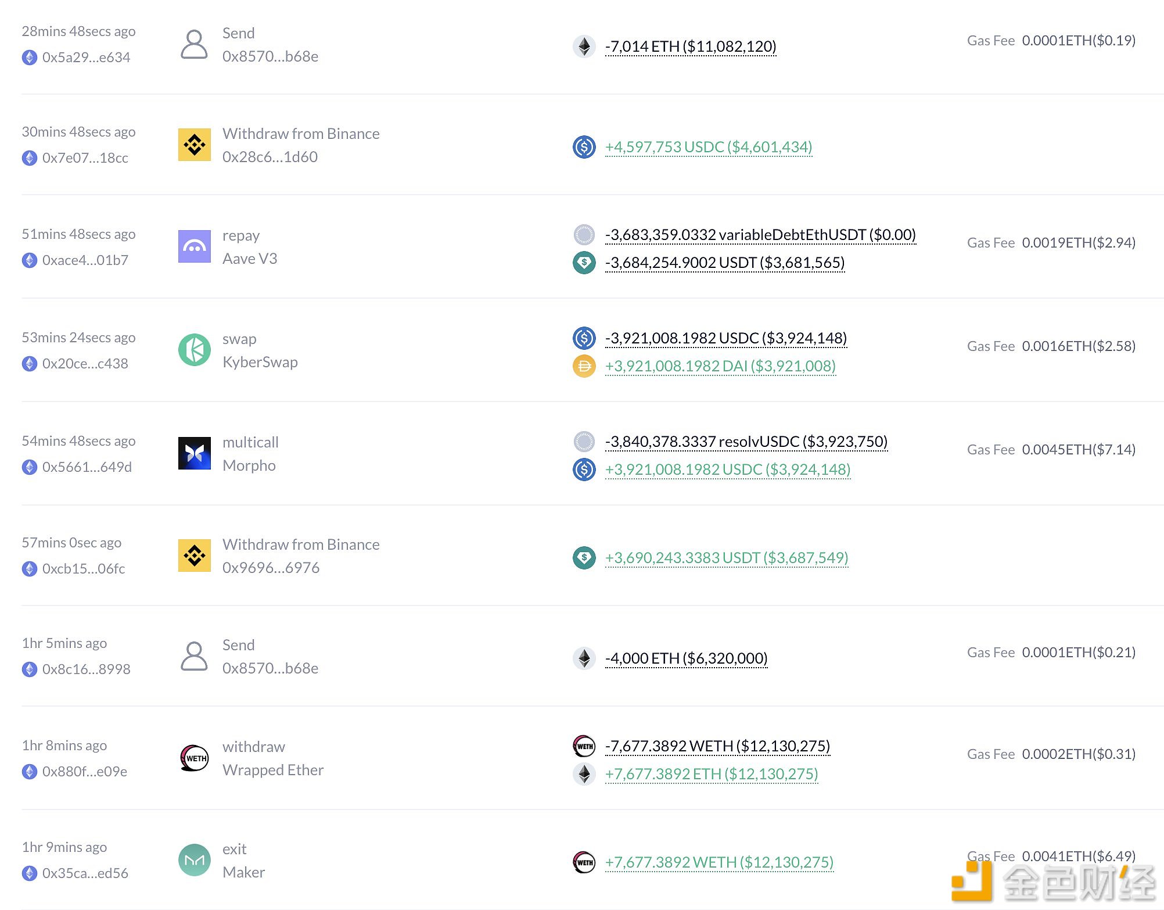Click the Morpho butterfly icon
This screenshot has width=1164, height=910.
194,453
